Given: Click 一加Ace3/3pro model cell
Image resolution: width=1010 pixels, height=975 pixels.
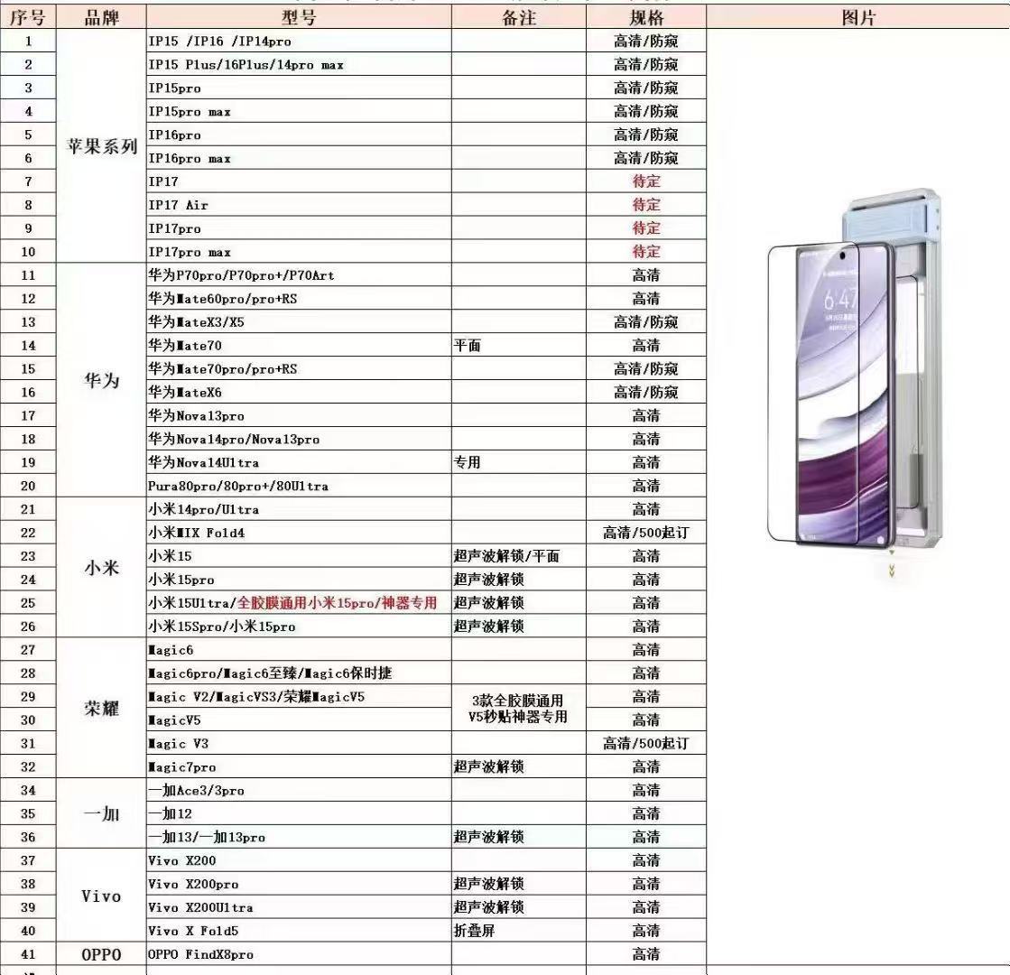Looking at the screenshot, I should pos(299,790).
